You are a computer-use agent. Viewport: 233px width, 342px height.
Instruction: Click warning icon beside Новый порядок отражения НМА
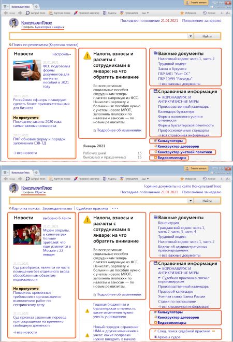pyautogui.click(x=87, y=335)
